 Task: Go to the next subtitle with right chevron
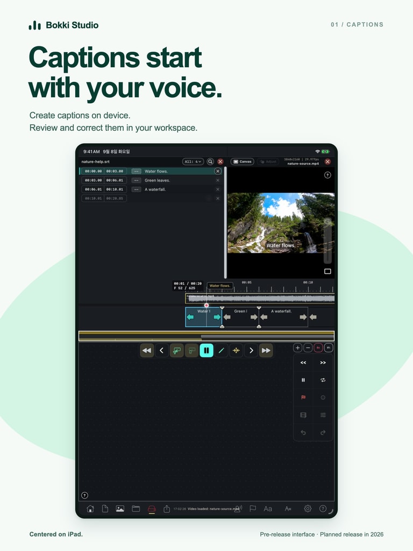[251, 350]
